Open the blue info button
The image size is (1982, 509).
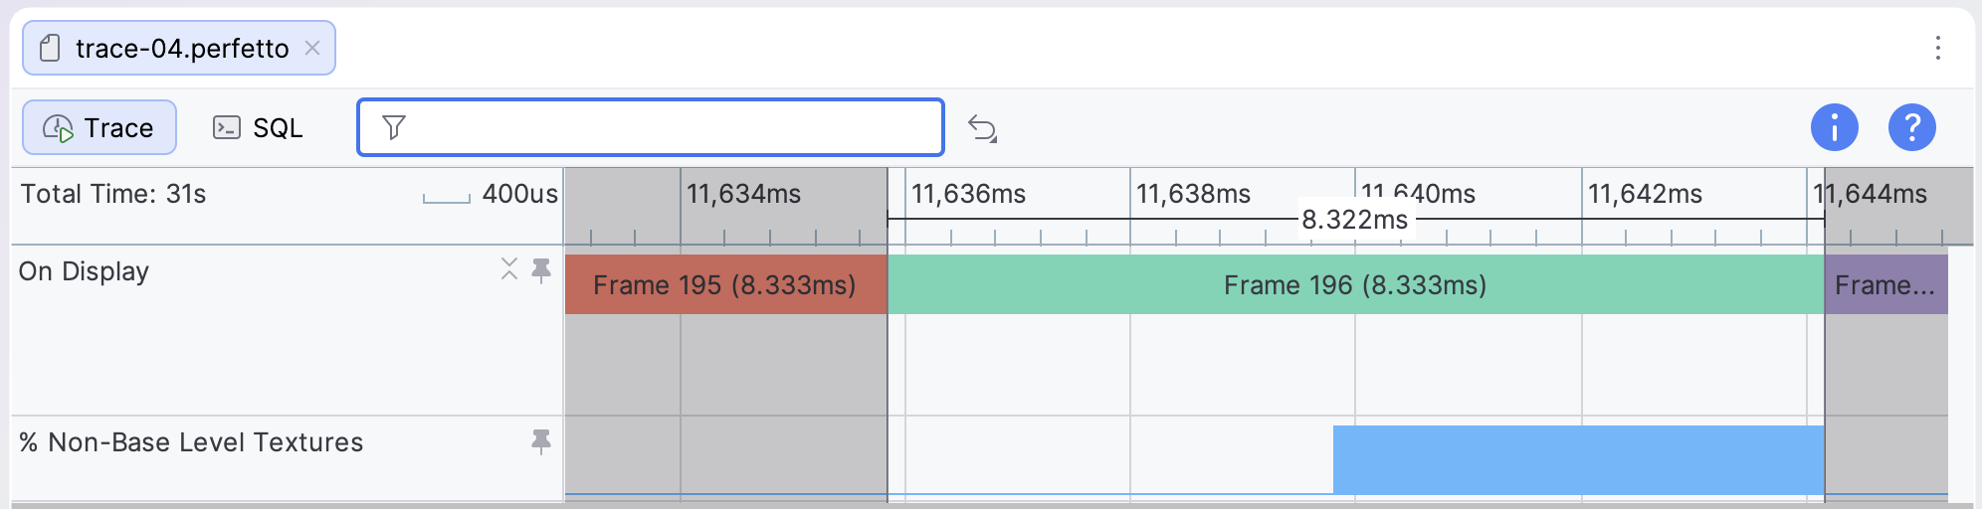pyautogui.click(x=1834, y=127)
